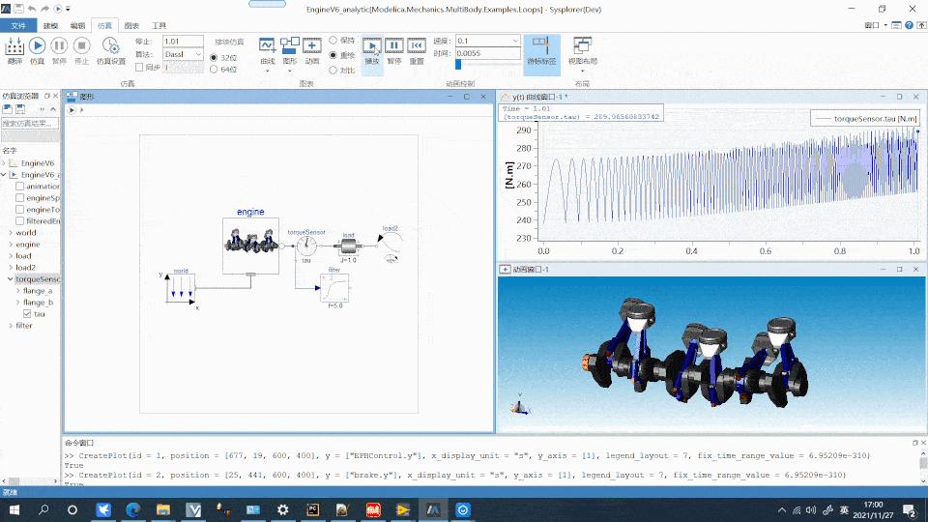Check the filteredEn... variable checkbox

19,220
